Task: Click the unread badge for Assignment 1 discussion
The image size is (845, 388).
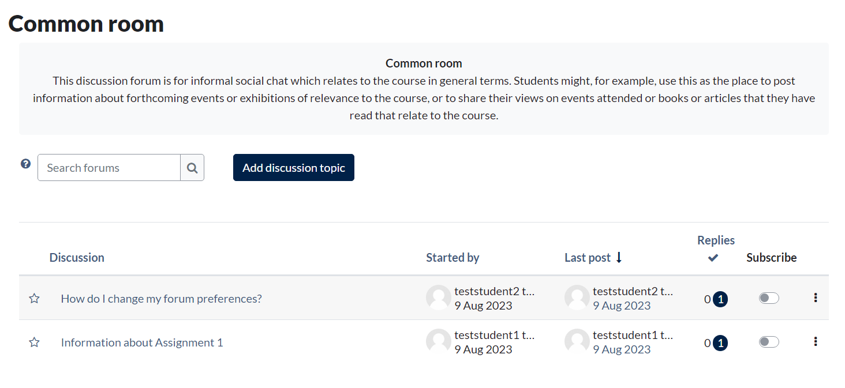Action: (x=720, y=343)
